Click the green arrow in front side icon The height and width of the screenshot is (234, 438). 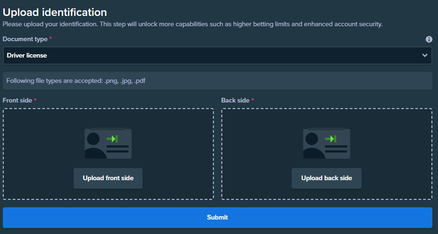tap(112, 139)
